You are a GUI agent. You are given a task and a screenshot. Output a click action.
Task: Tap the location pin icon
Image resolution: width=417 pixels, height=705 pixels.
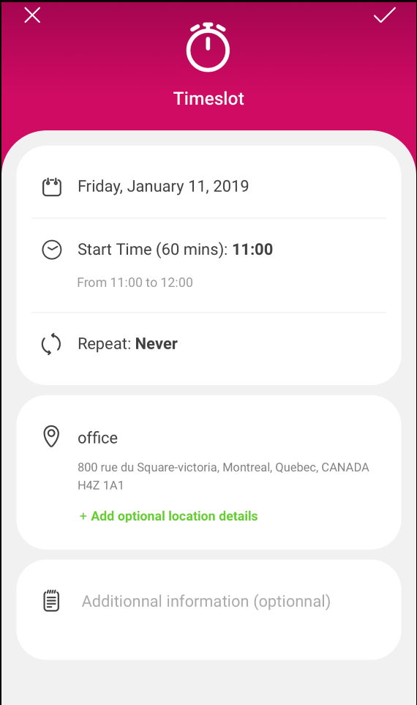tap(51, 436)
